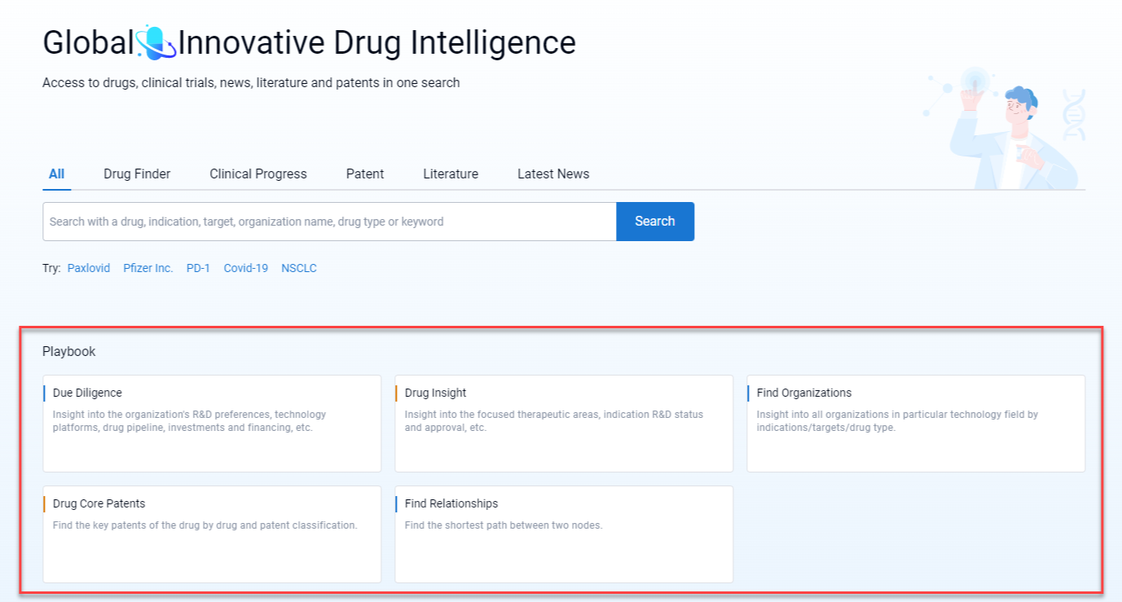The height and width of the screenshot is (602, 1122).
Task: Open the Find Relationships playbook card
Action: 564,534
